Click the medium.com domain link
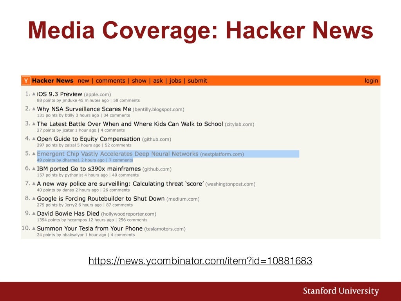401x301 pixels. (183, 199)
